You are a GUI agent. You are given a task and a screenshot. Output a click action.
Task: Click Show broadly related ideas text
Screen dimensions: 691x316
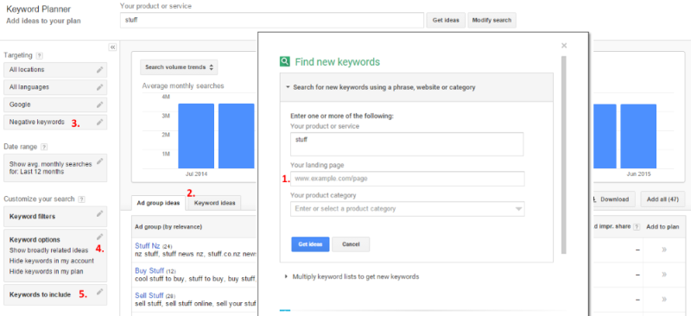pyautogui.click(x=48, y=250)
